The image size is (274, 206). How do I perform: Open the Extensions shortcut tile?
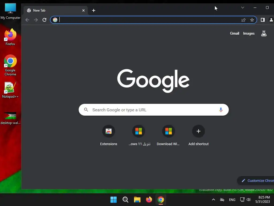(109, 135)
